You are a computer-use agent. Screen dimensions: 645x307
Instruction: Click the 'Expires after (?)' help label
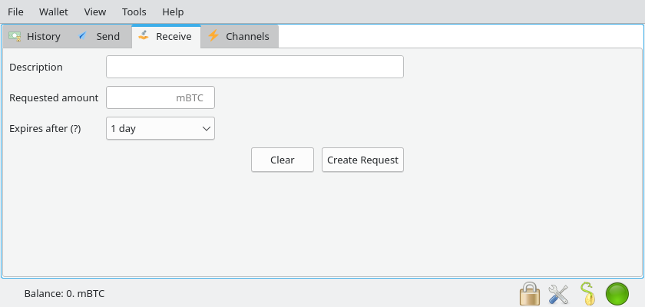click(45, 128)
